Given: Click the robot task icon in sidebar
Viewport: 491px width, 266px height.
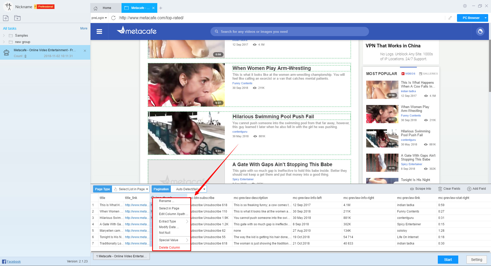Looking at the screenshot, I should coord(6,52).
